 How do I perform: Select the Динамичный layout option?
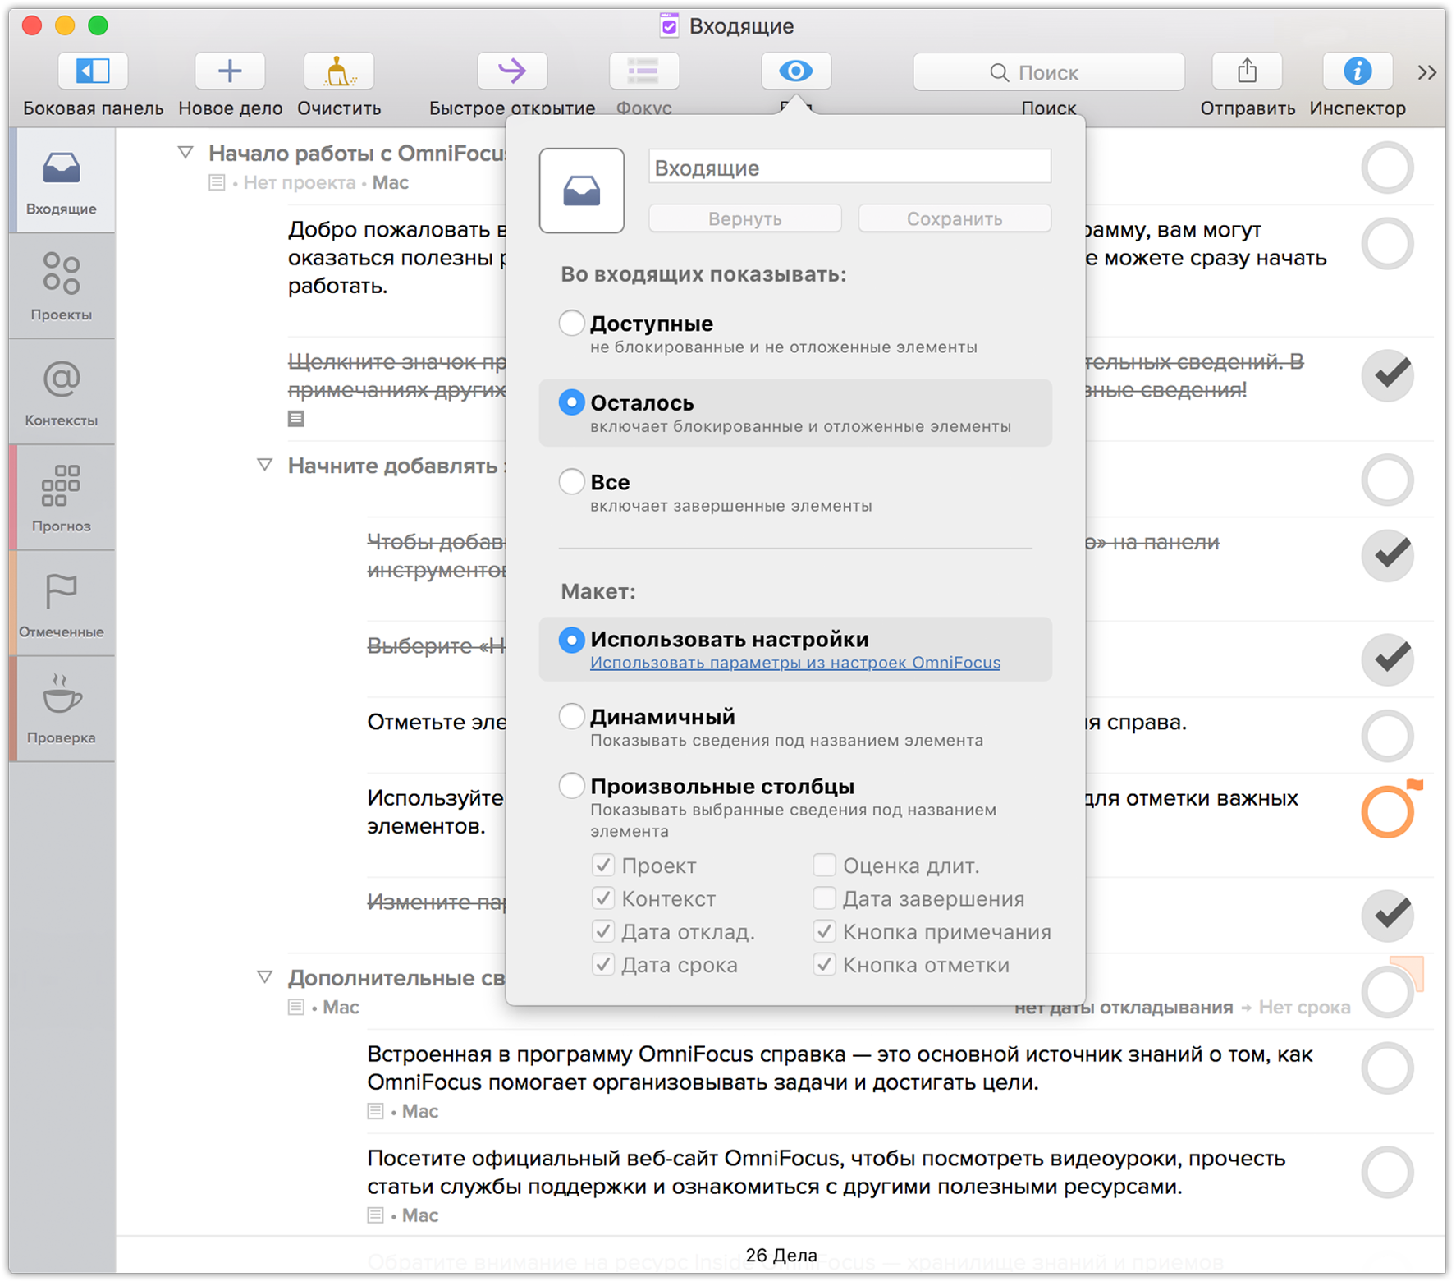[571, 716]
